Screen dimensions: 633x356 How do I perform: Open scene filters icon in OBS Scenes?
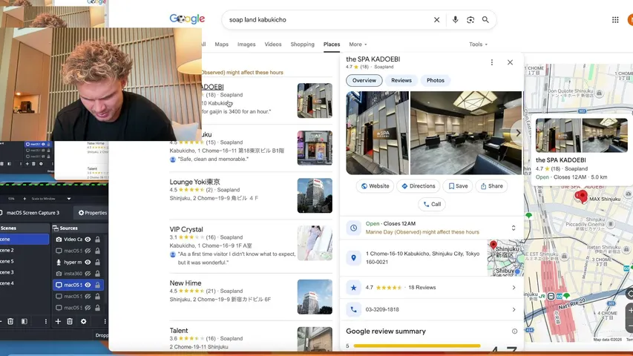24,321
